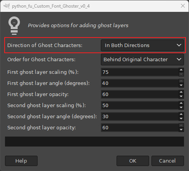Screen dimensions: 189x171
Task: Click the First ghost layer opacity value field
Action: click(x=140, y=94)
